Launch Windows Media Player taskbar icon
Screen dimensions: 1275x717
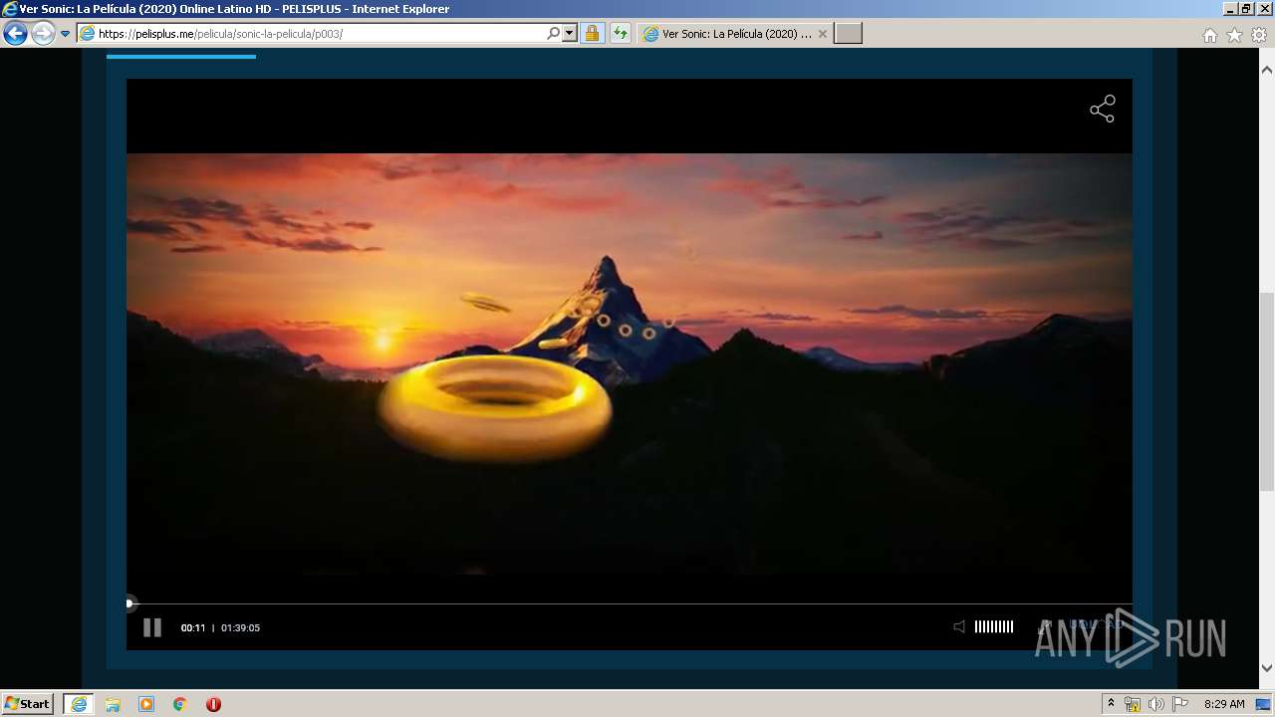tap(146, 704)
